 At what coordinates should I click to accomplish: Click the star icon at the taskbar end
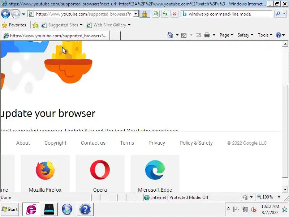[285, 209]
